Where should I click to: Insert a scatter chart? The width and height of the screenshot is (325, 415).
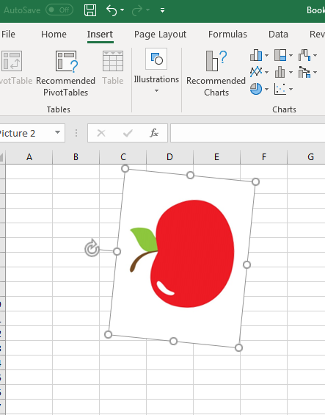point(280,89)
